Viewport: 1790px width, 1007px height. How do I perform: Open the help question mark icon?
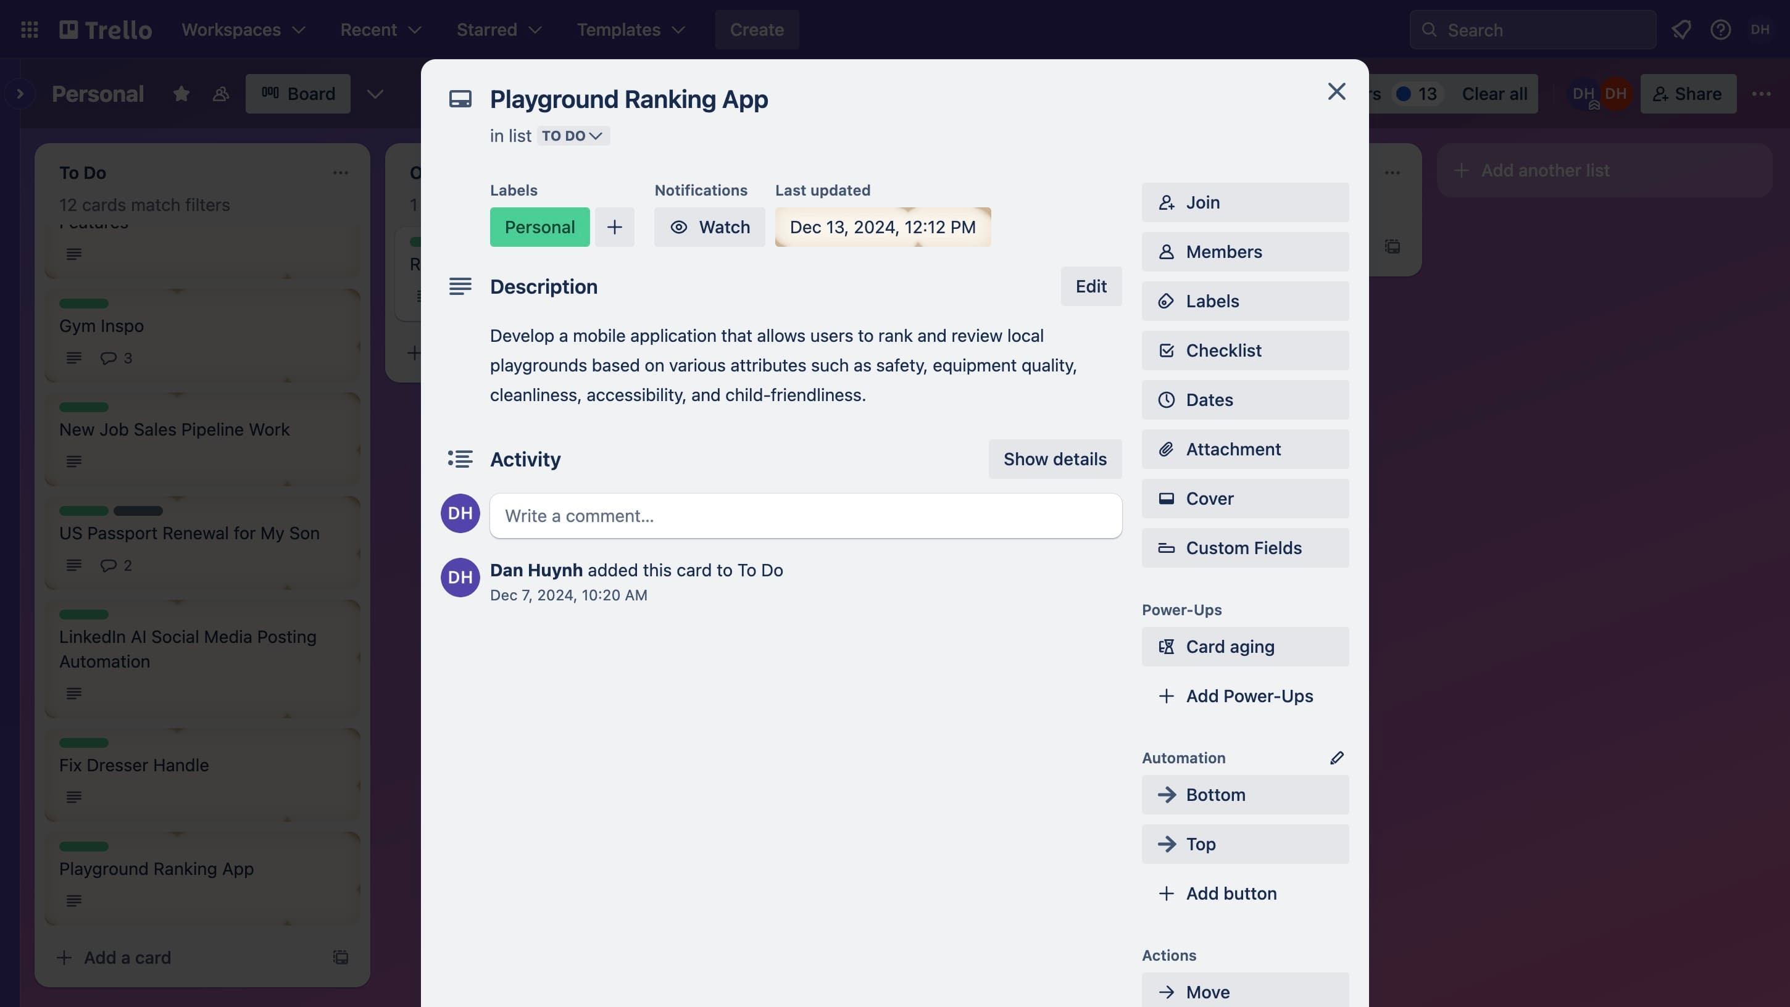pos(1720,30)
